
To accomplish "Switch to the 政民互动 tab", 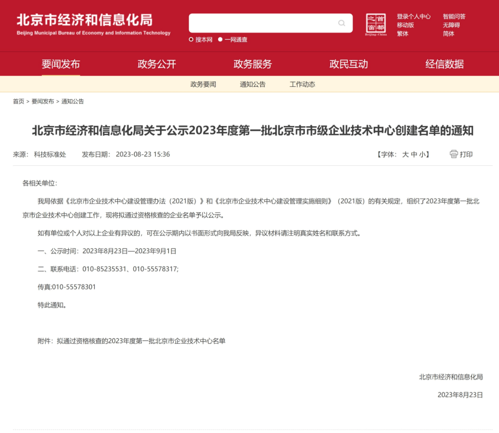I will [x=348, y=64].
